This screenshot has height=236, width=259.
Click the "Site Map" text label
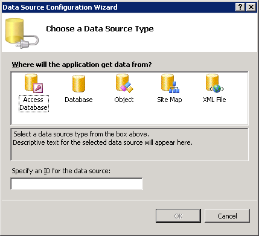[x=170, y=100]
